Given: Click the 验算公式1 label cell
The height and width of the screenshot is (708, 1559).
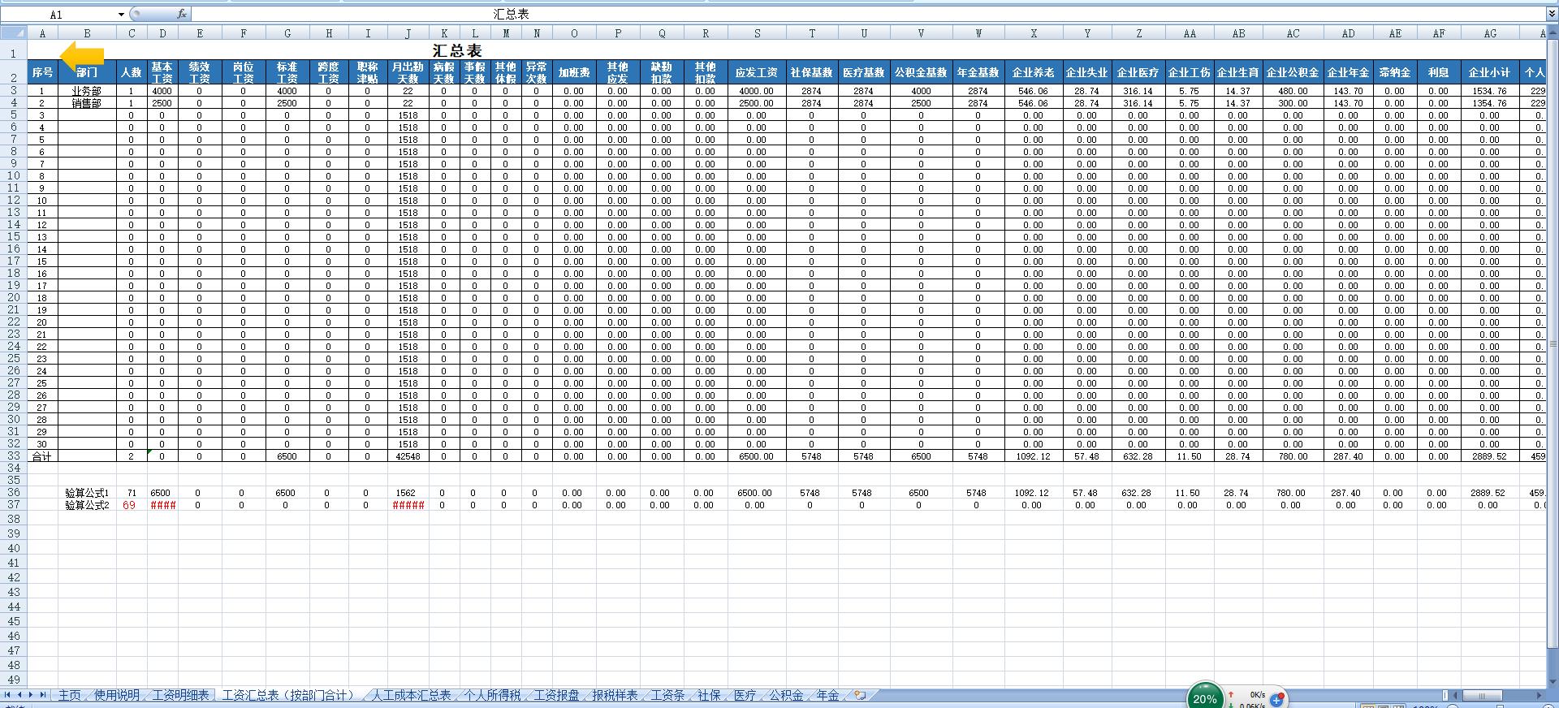Looking at the screenshot, I should click(87, 493).
